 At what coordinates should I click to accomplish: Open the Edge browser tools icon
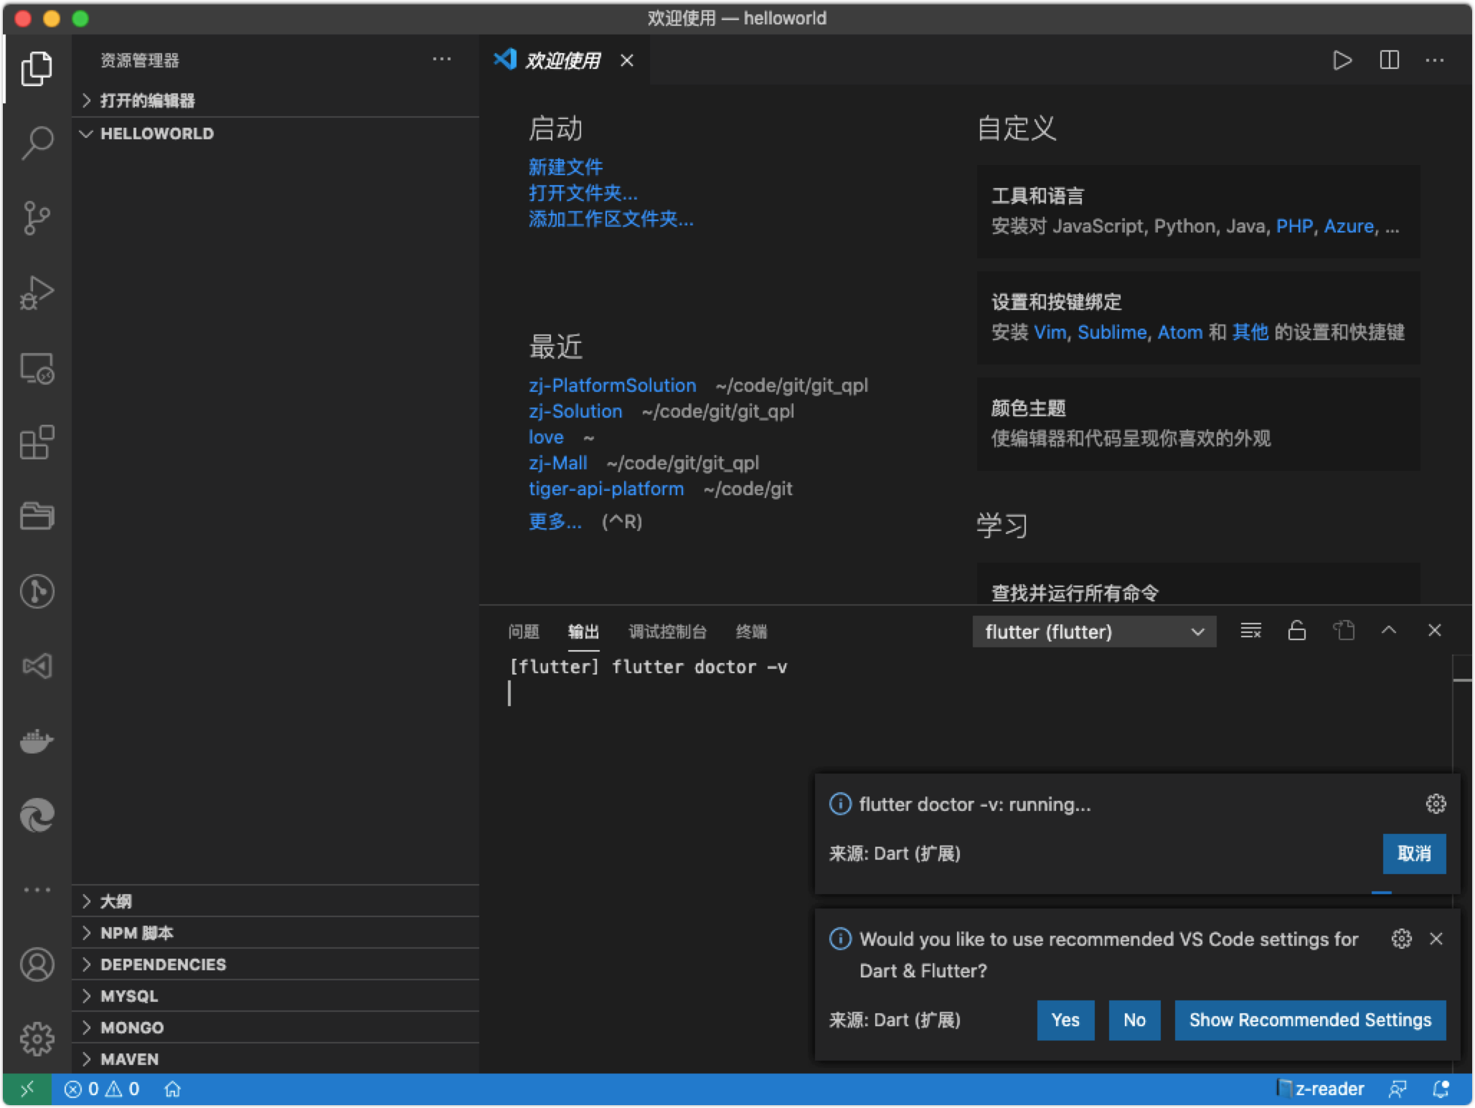tap(37, 815)
